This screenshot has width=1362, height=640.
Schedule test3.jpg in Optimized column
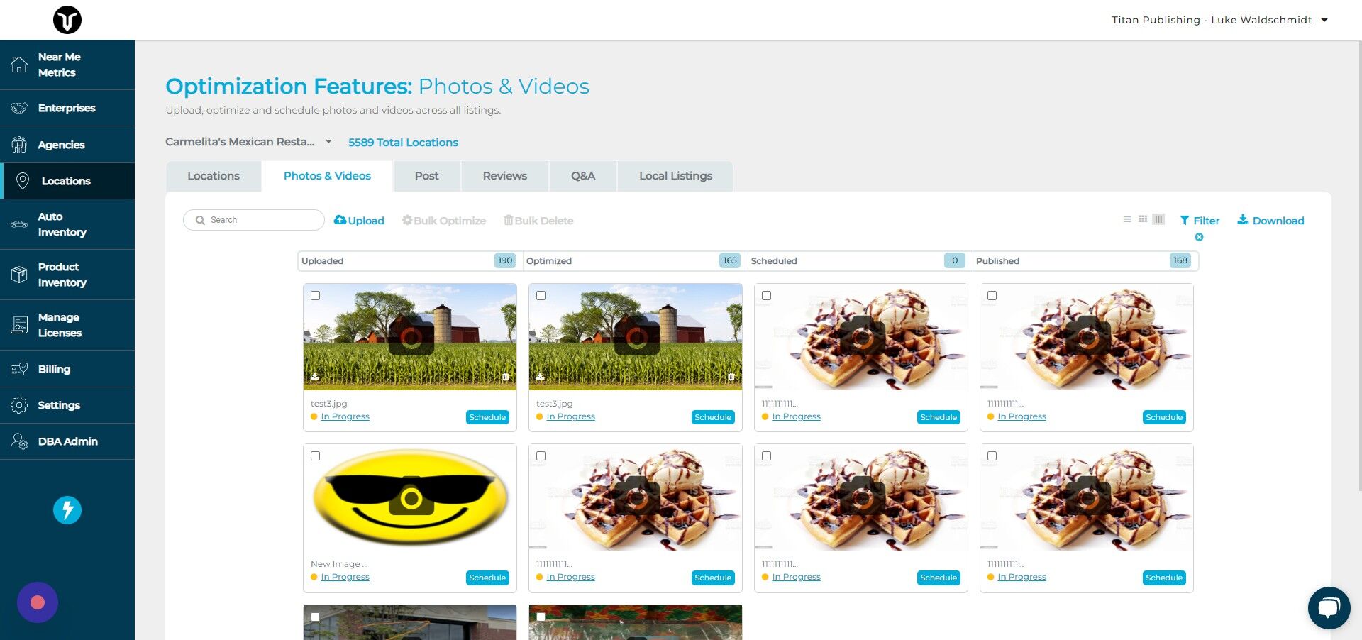tap(713, 417)
